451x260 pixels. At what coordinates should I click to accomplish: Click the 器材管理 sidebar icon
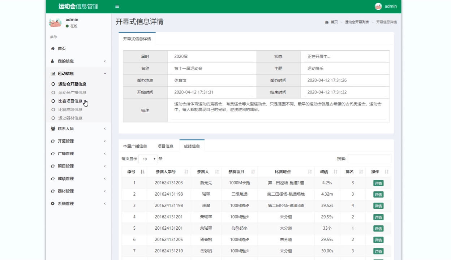(52, 191)
